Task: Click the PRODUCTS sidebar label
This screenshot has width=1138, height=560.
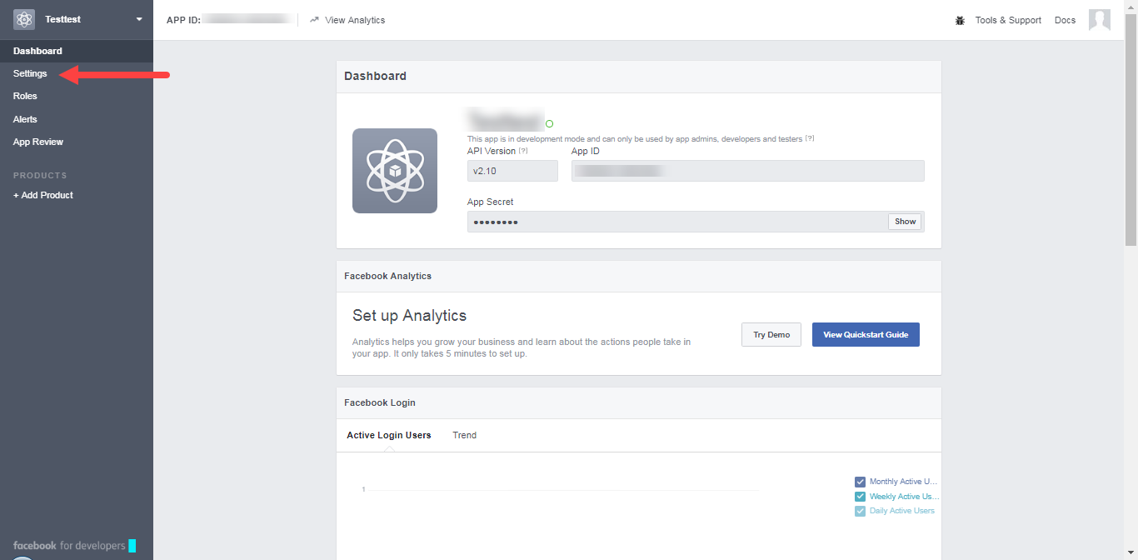Action: tap(40, 176)
